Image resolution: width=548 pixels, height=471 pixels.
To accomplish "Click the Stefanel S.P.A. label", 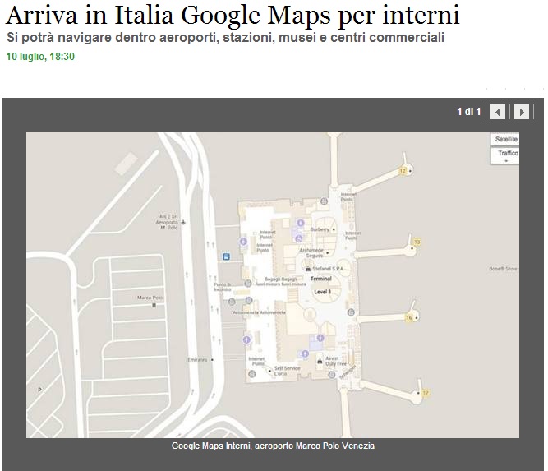I will [x=328, y=269].
